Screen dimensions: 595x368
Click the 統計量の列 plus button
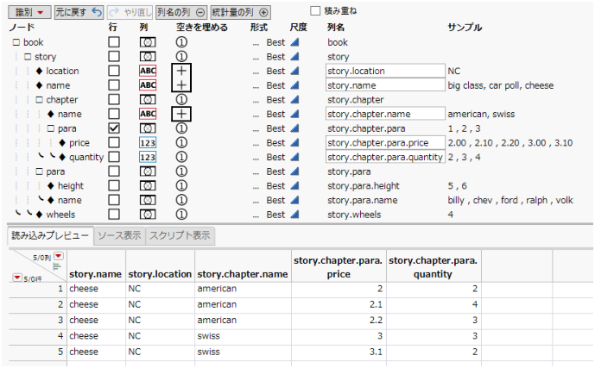click(x=240, y=12)
